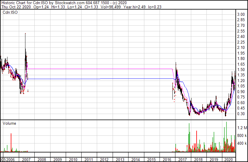The height and width of the screenshot is (162, 248).
Task: Click the 2.25 price axis label
Action: pos(241,42)
